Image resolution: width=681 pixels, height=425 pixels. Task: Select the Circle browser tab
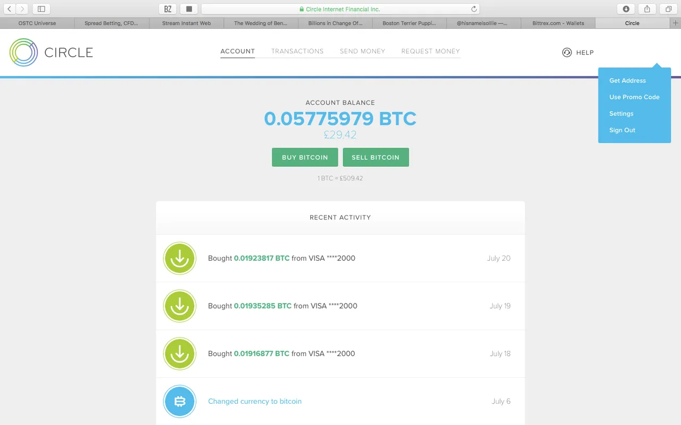pyautogui.click(x=633, y=23)
